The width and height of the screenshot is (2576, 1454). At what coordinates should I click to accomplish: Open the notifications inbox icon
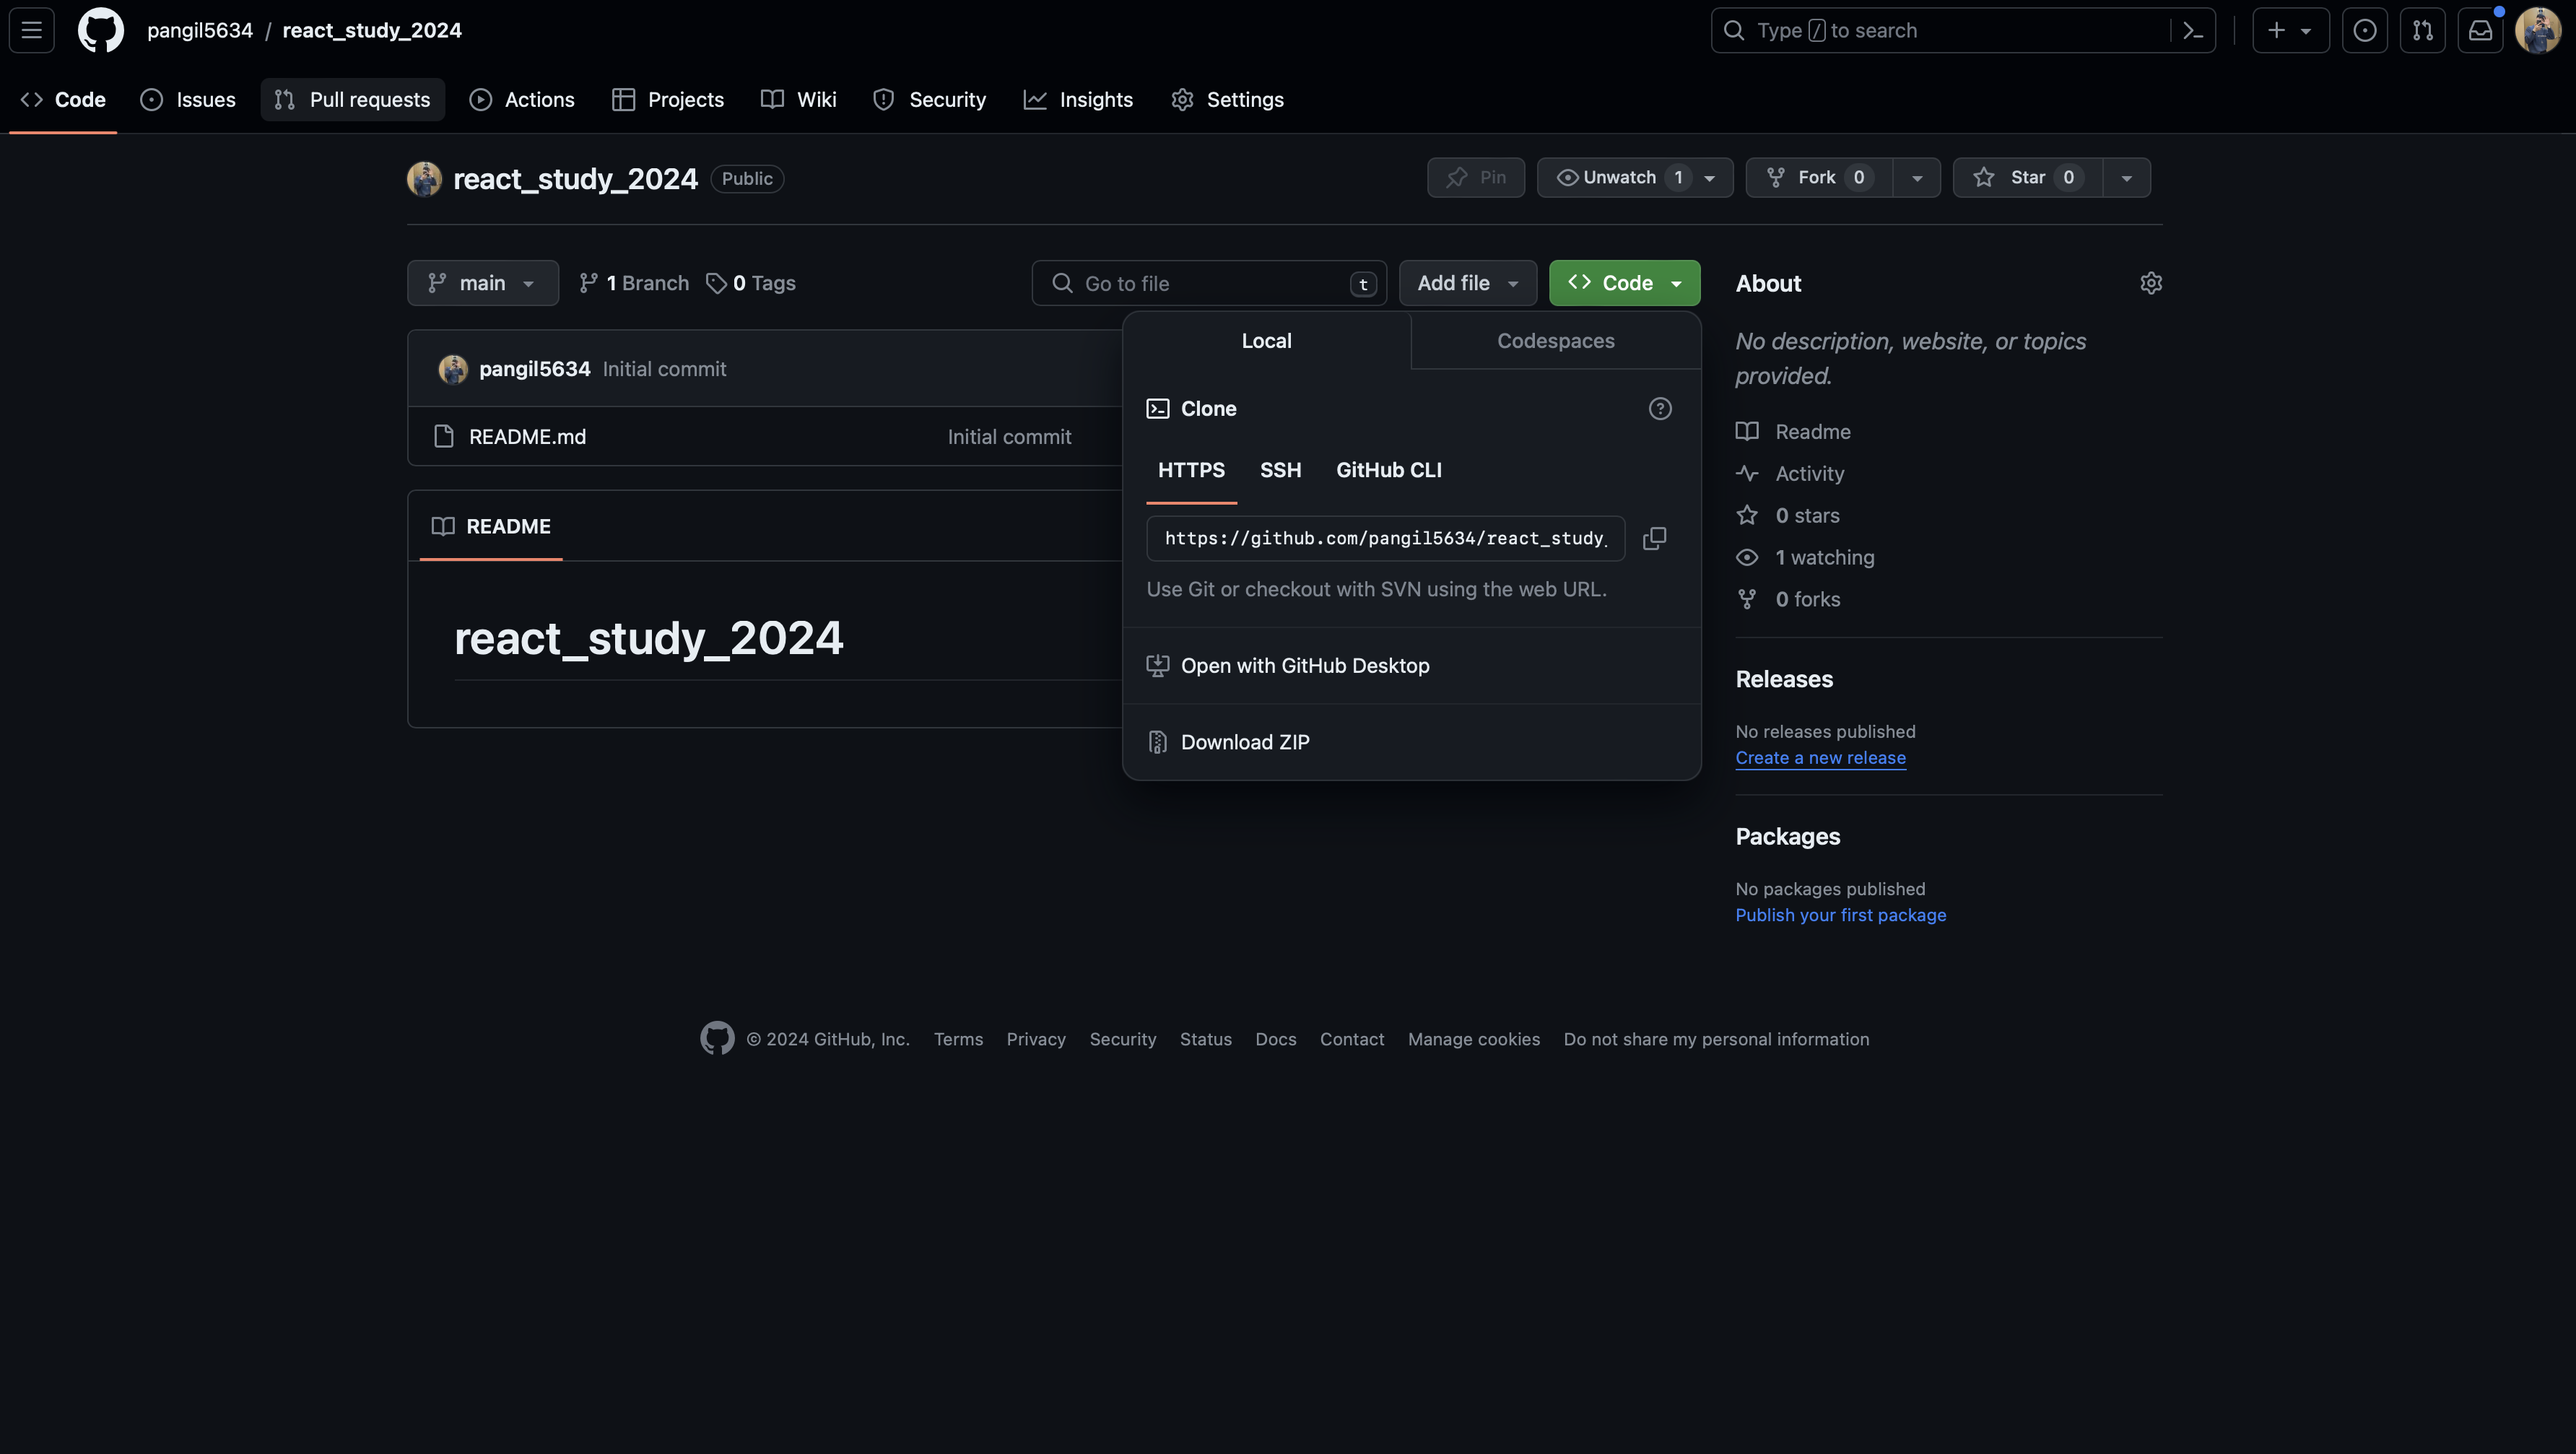pos(2480,30)
